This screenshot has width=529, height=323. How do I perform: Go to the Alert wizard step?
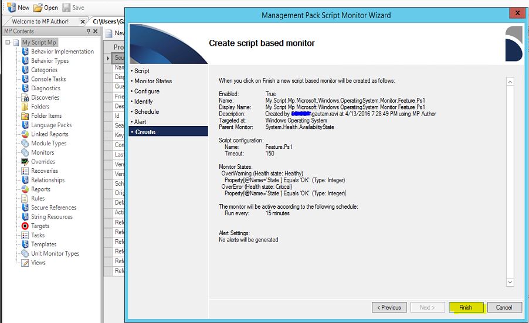pyautogui.click(x=140, y=122)
